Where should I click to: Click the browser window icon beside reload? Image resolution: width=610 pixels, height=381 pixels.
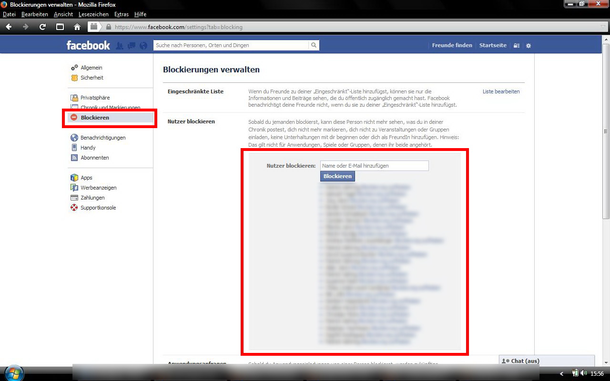[60, 27]
